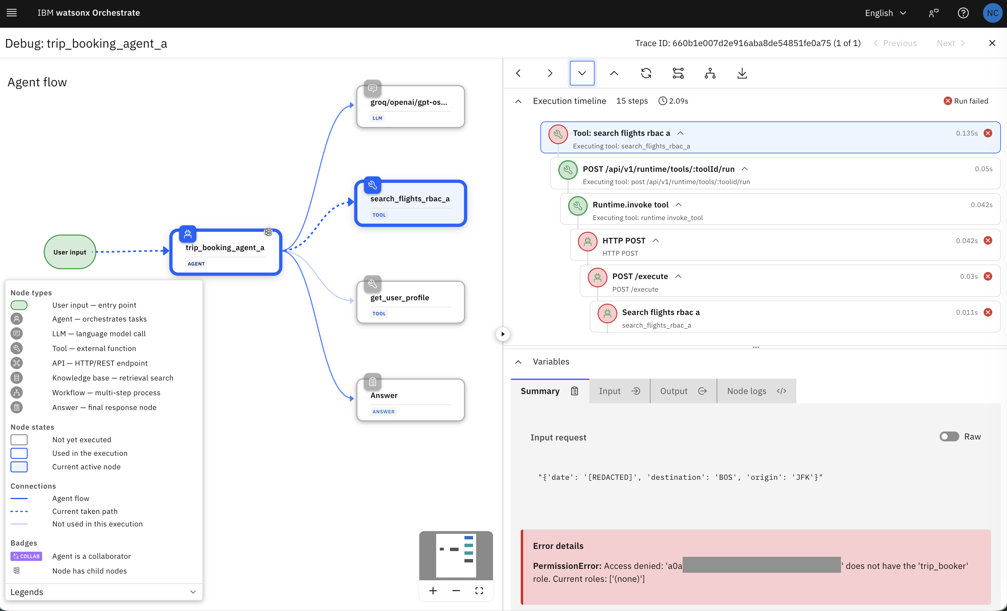Collapse the HTTP POST step chevron
1007x611 pixels.
pos(655,241)
